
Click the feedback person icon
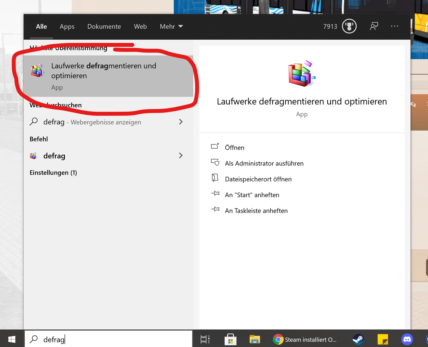374,26
